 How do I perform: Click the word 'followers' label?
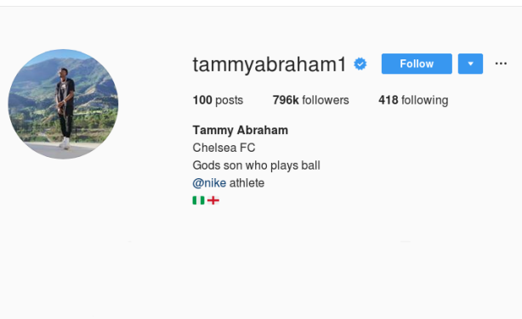click(326, 100)
